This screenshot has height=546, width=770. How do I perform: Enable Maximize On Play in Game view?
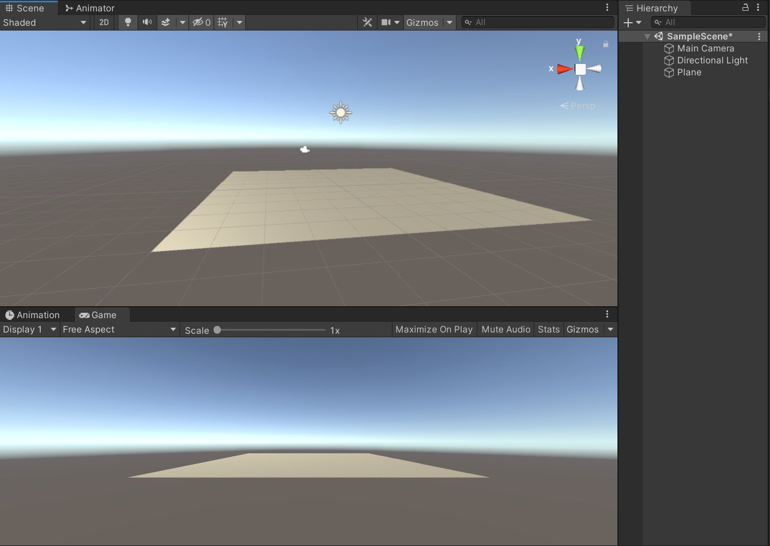434,329
